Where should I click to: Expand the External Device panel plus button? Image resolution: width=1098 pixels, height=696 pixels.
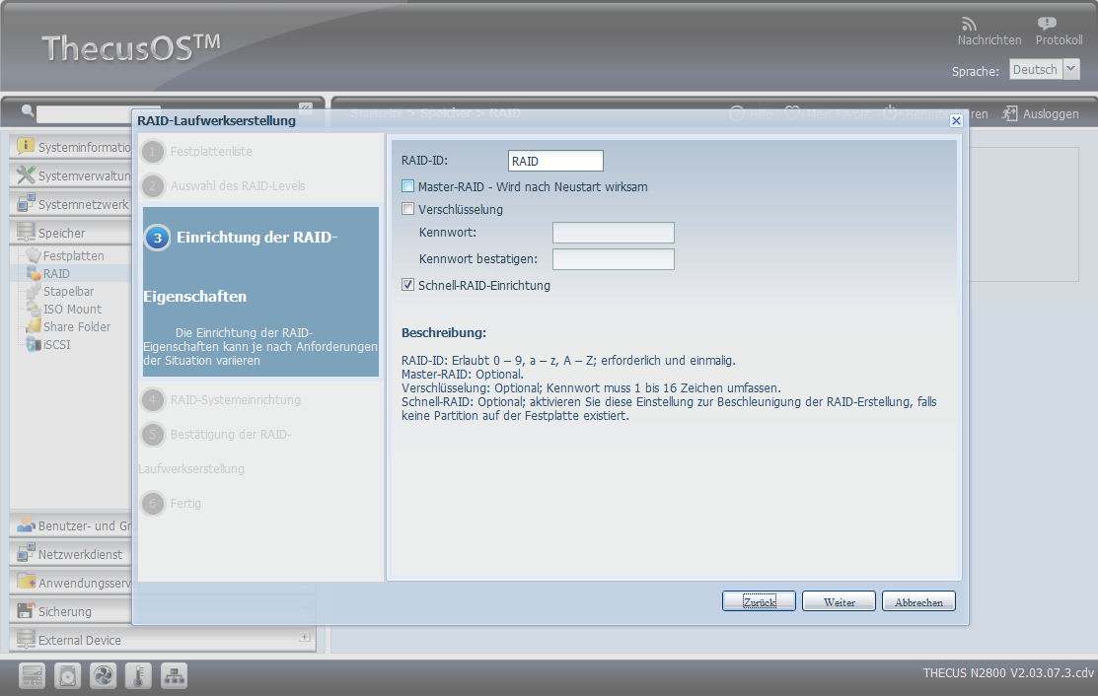305,637
